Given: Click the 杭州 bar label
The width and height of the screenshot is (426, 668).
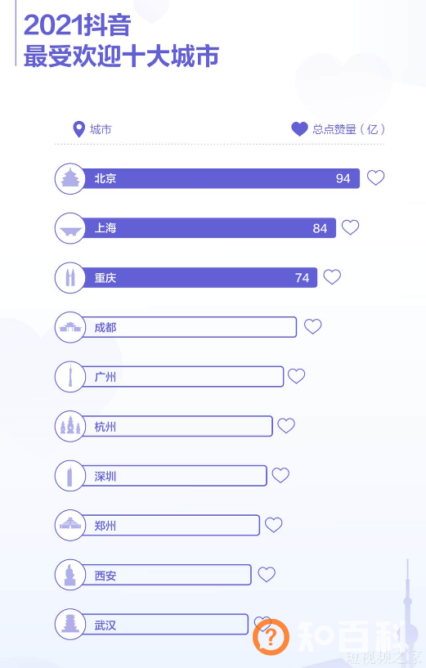Looking at the screenshot, I should click(x=105, y=427).
